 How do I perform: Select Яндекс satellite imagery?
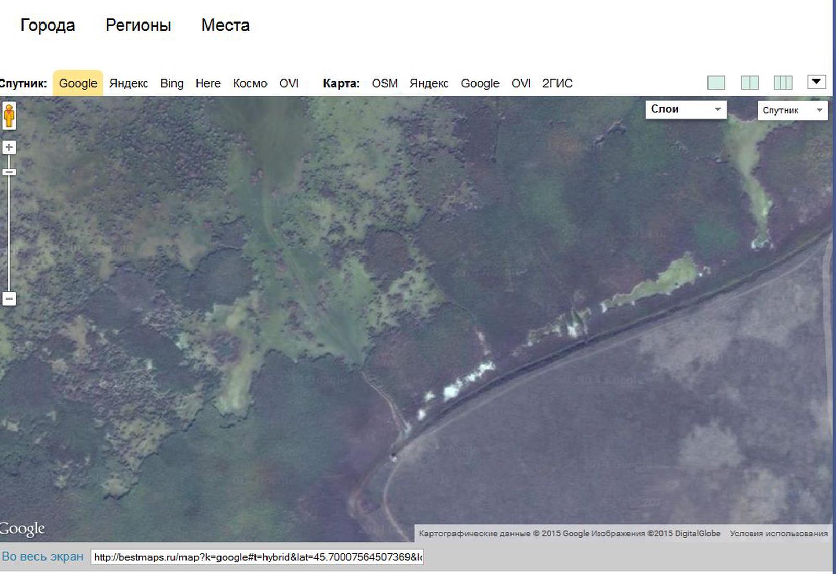pyautogui.click(x=129, y=84)
